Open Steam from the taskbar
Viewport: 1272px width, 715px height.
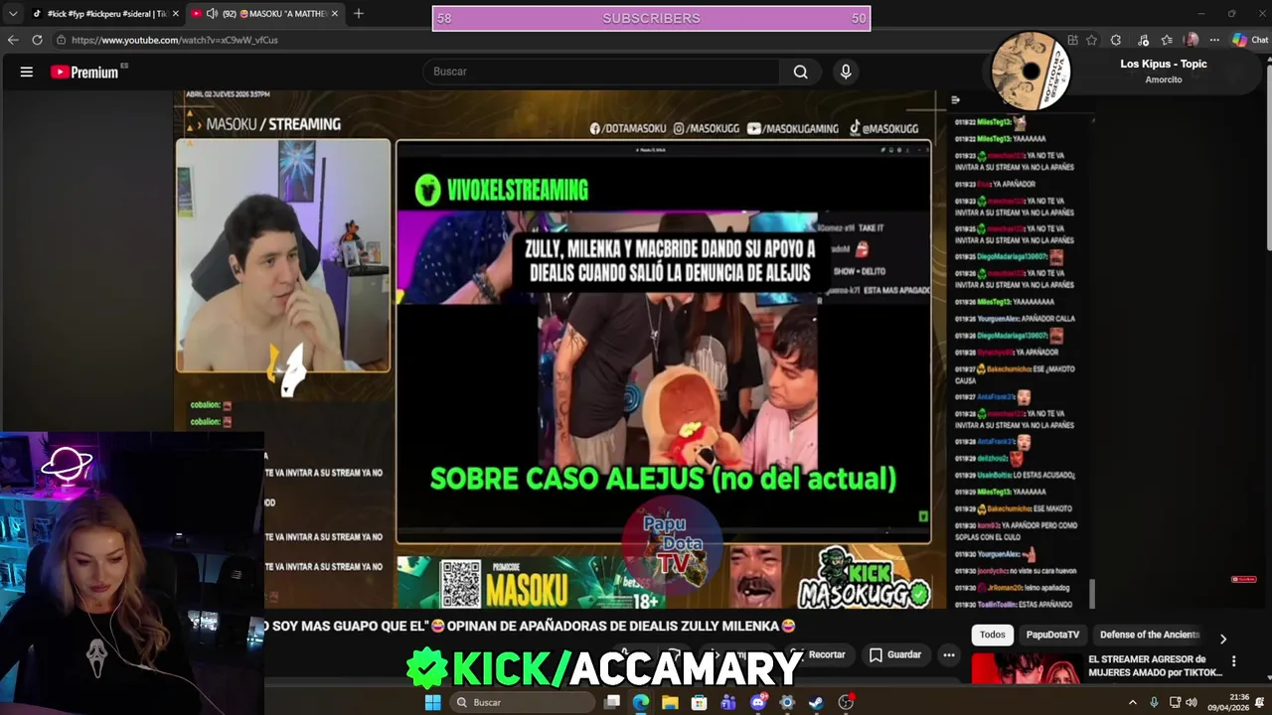coord(816,702)
